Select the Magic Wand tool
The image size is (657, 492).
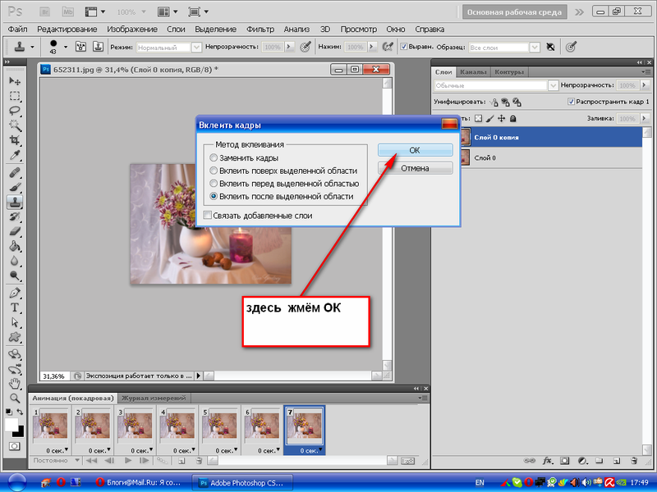click(15, 125)
